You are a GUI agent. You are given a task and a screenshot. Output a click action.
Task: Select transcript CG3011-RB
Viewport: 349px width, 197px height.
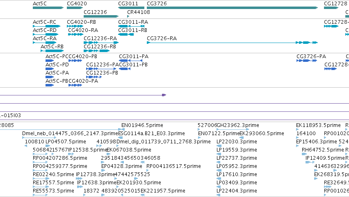(x=132, y=30)
